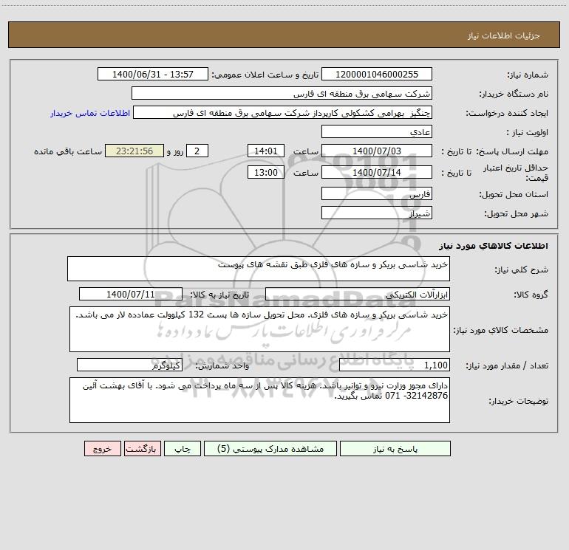569x550 pixels.
Task: Click the section title اطلاعات کالاهای مورد نیاز
Action: pos(493,246)
